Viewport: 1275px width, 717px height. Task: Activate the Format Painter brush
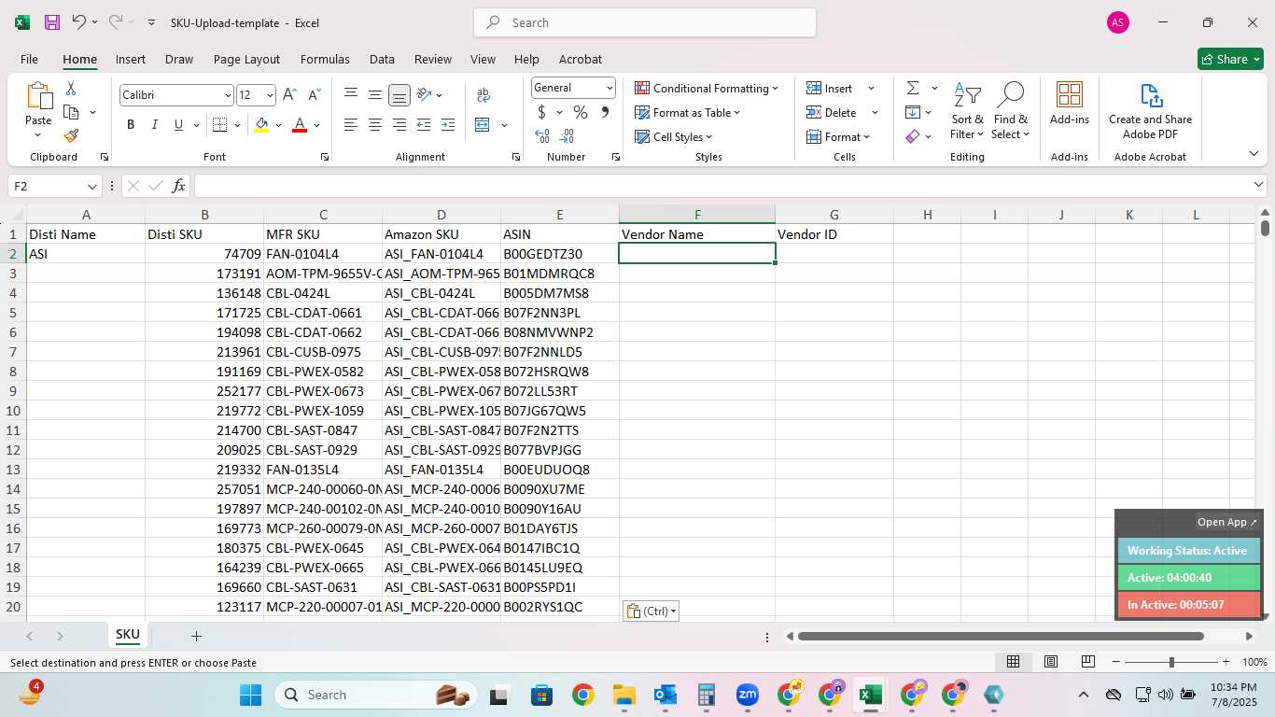[71, 135]
